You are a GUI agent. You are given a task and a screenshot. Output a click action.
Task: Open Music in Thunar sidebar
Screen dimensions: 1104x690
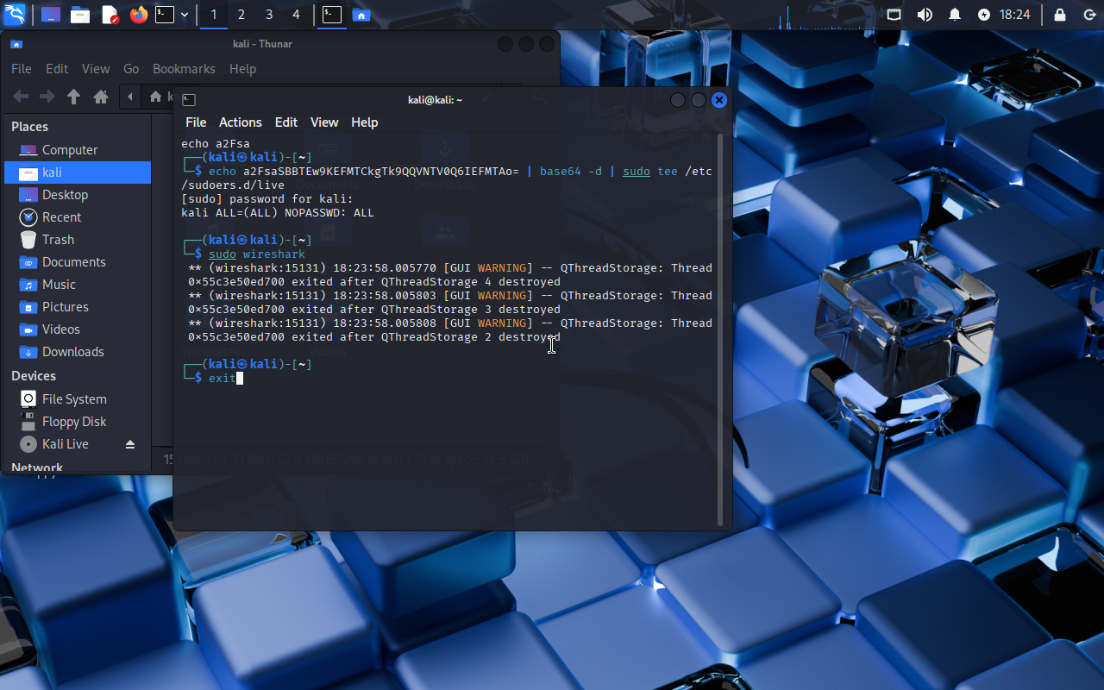pyautogui.click(x=78, y=285)
